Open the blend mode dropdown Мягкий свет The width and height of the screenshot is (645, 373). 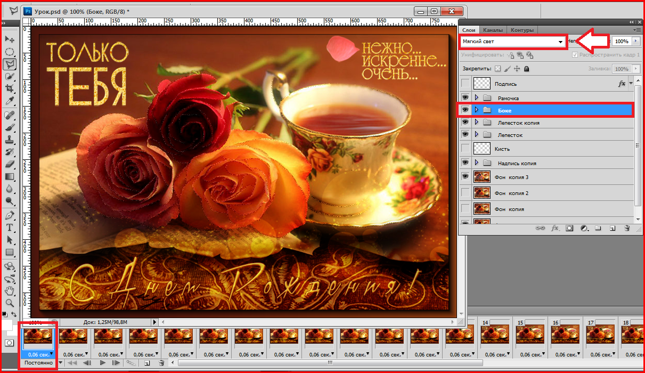click(512, 42)
